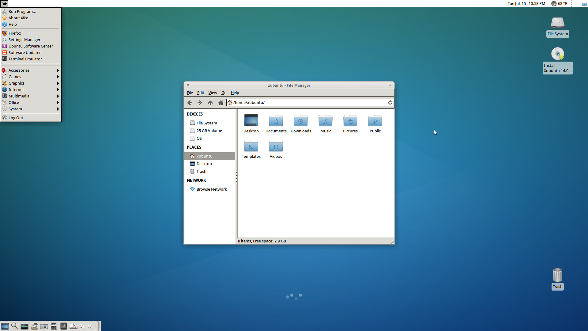Click the /home/xubuntu/ location field
Screen dimensions: 588x331
click(306, 103)
